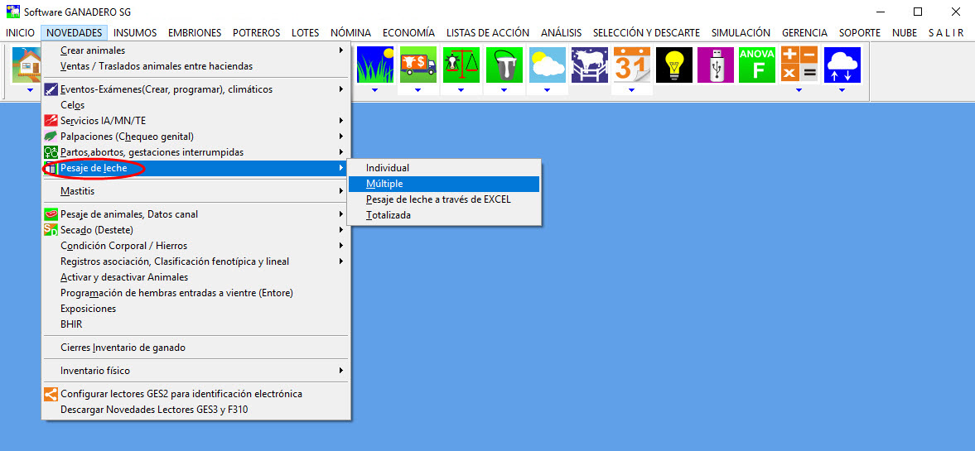Open the Mastitis submenu entry
This screenshot has width=975, height=451.
click(78, 191)
